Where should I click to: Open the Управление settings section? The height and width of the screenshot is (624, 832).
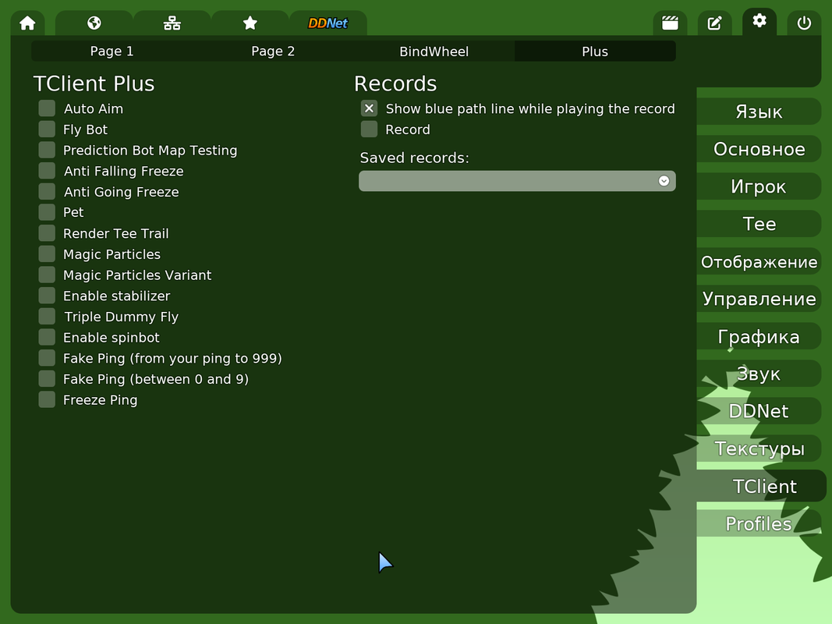point(759,299)
